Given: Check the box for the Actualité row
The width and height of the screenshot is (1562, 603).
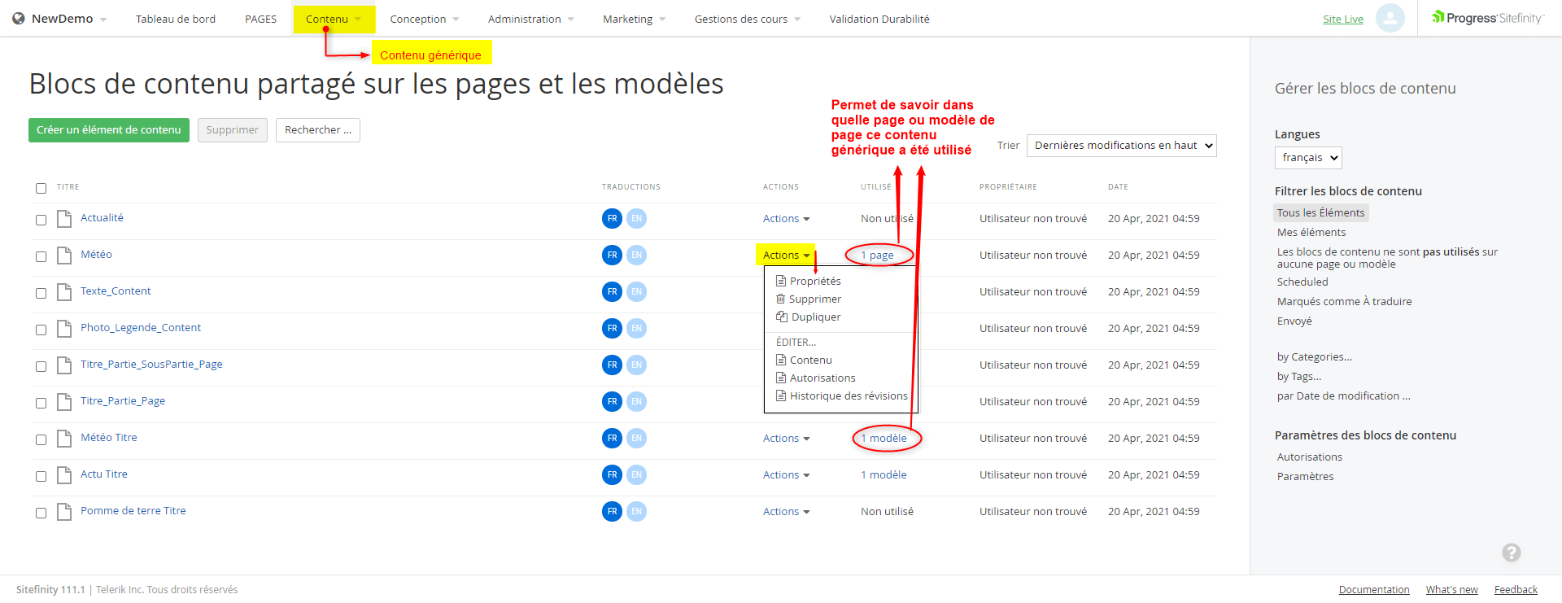Looking at the screenshot, I should pos(41,220).
